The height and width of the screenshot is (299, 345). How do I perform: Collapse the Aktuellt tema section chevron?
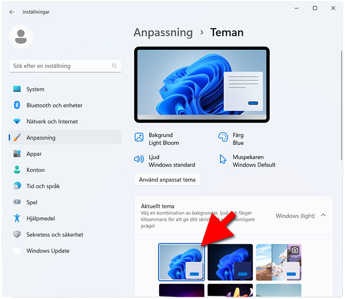[323, 216]
